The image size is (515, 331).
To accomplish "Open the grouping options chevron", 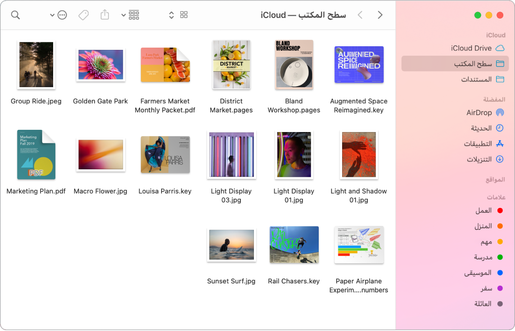I will 124,15.
